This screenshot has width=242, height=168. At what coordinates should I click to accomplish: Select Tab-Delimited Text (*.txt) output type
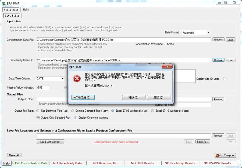coord(38,111)
